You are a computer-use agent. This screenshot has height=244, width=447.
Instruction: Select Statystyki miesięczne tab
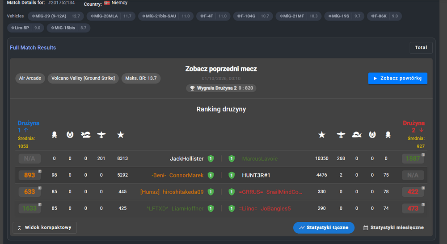(393, 228)
